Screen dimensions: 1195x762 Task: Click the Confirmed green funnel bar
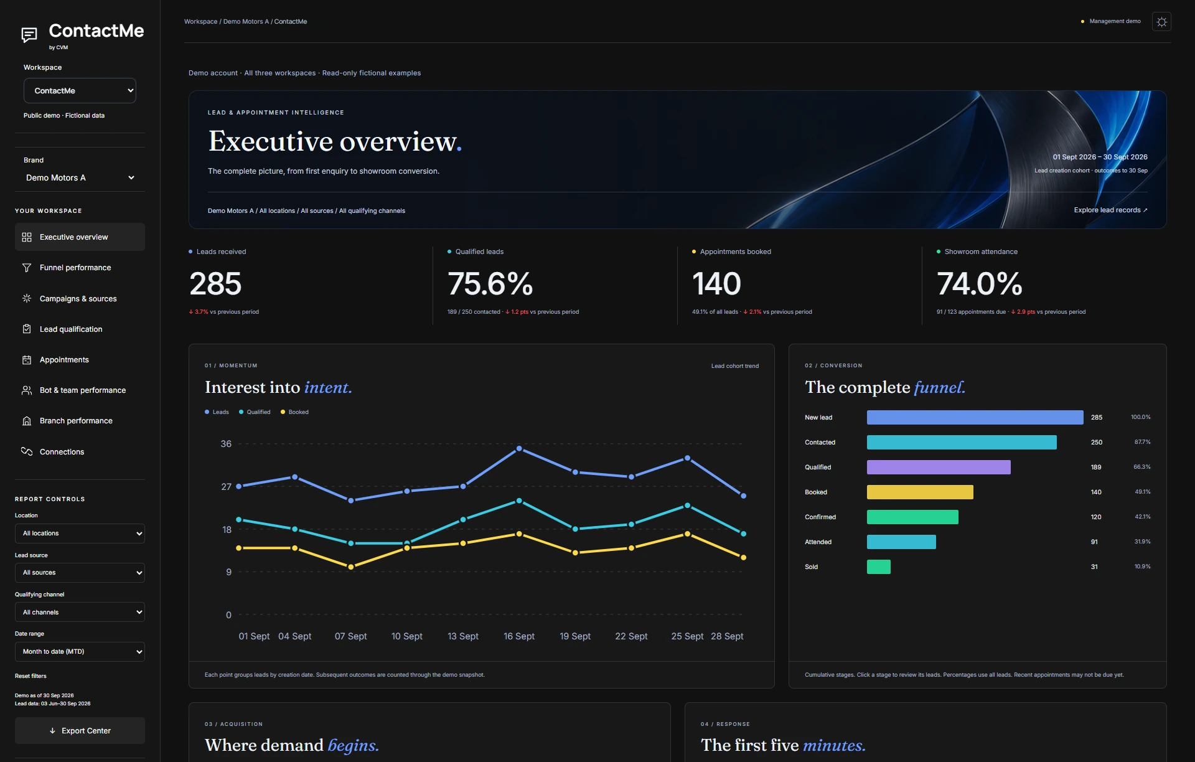click(912, 517)
